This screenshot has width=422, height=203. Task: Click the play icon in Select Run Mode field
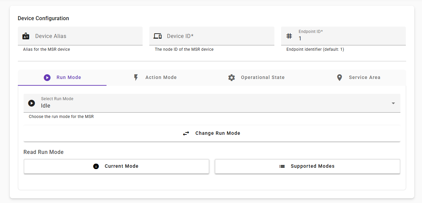(x=32, y=103)
